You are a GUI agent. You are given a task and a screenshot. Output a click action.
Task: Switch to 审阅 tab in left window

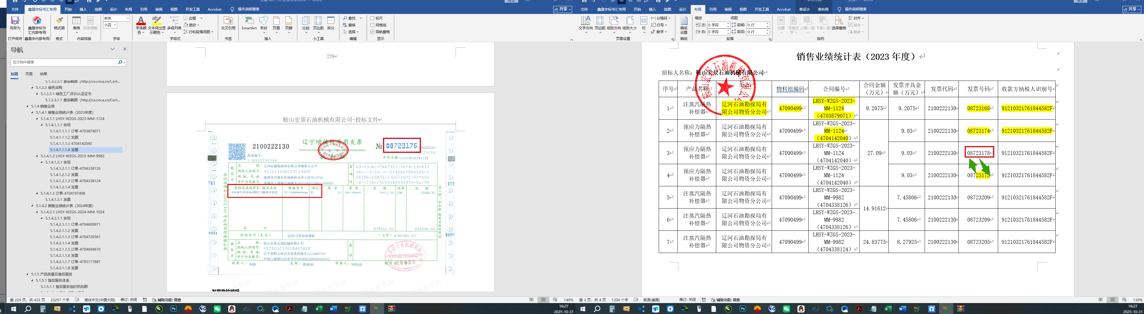(159, 9)
